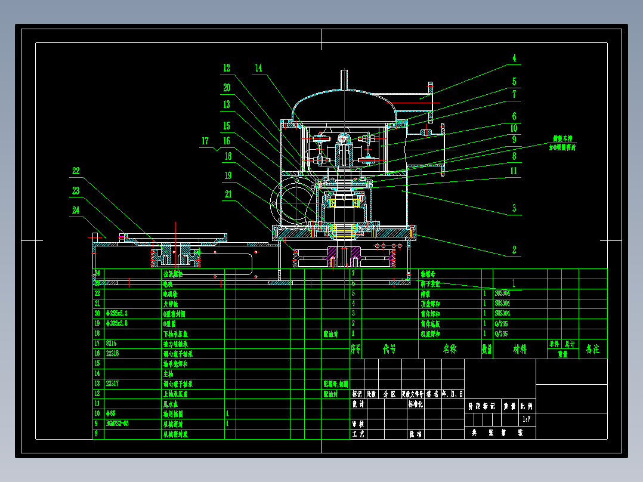643x482 pixels.
Task: Click part callout number 20 in drawing
Action: pos(227,88)
